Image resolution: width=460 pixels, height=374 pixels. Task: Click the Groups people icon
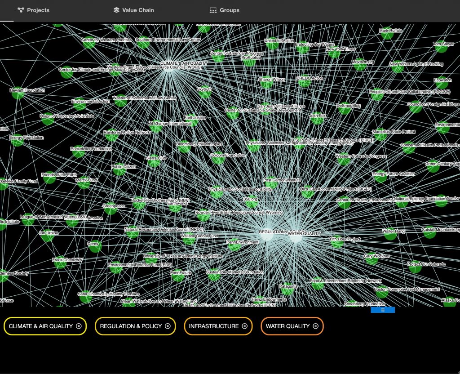pos(213,10)
